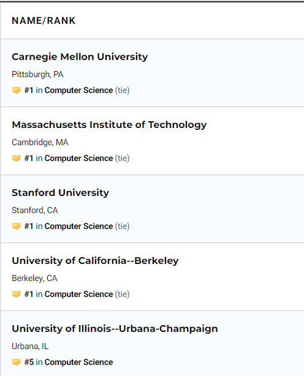Click the Stanford ranking badge icon

(x=17, y=226)
